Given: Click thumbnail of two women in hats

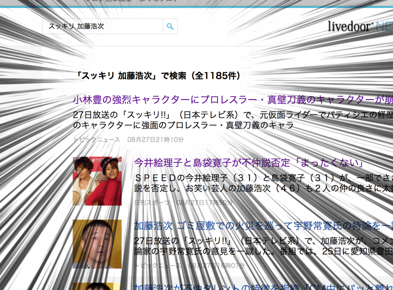Looking at the screenshot, I should [97, 181].
